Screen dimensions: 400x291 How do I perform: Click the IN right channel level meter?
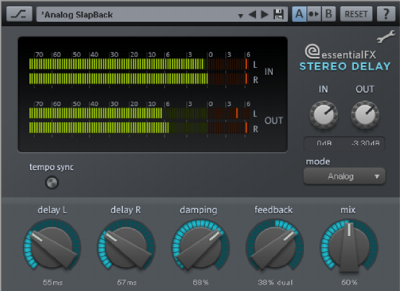[139, 79]
